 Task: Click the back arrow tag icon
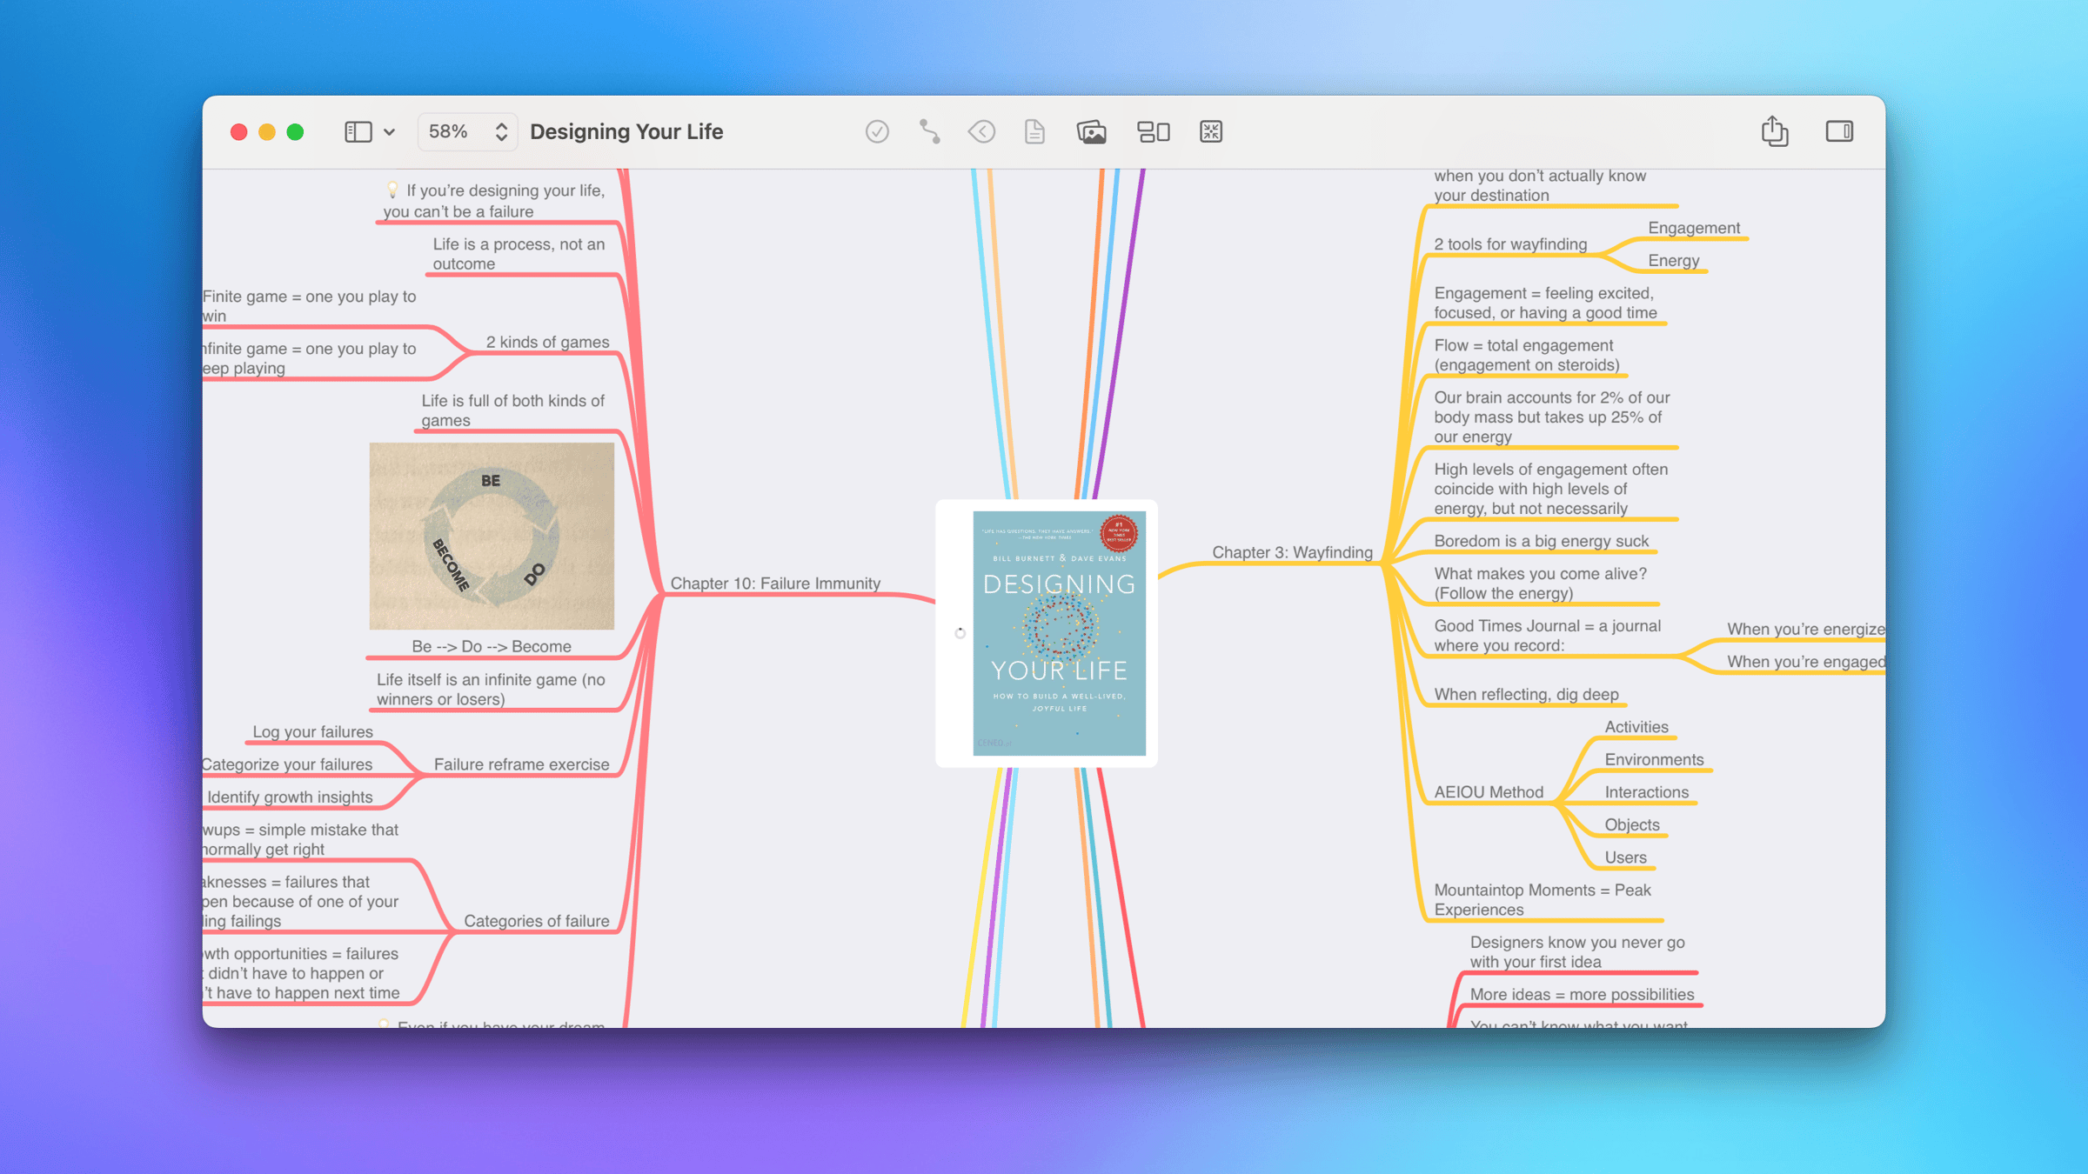click(981, 131)
